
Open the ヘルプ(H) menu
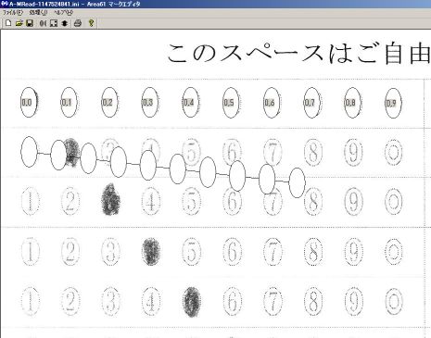pos(63,13)
